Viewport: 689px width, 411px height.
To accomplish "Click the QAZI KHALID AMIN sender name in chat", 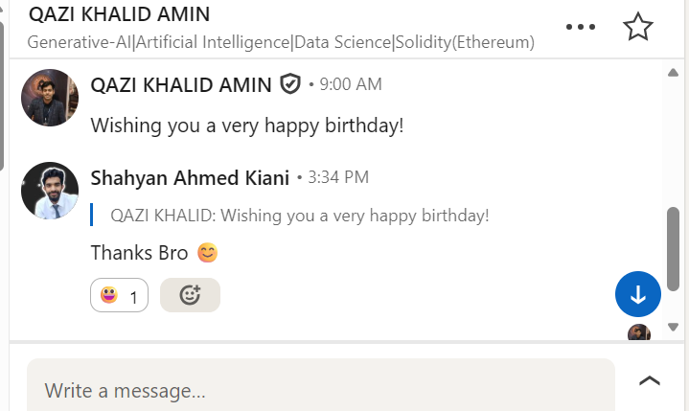I will coord(181,85).
